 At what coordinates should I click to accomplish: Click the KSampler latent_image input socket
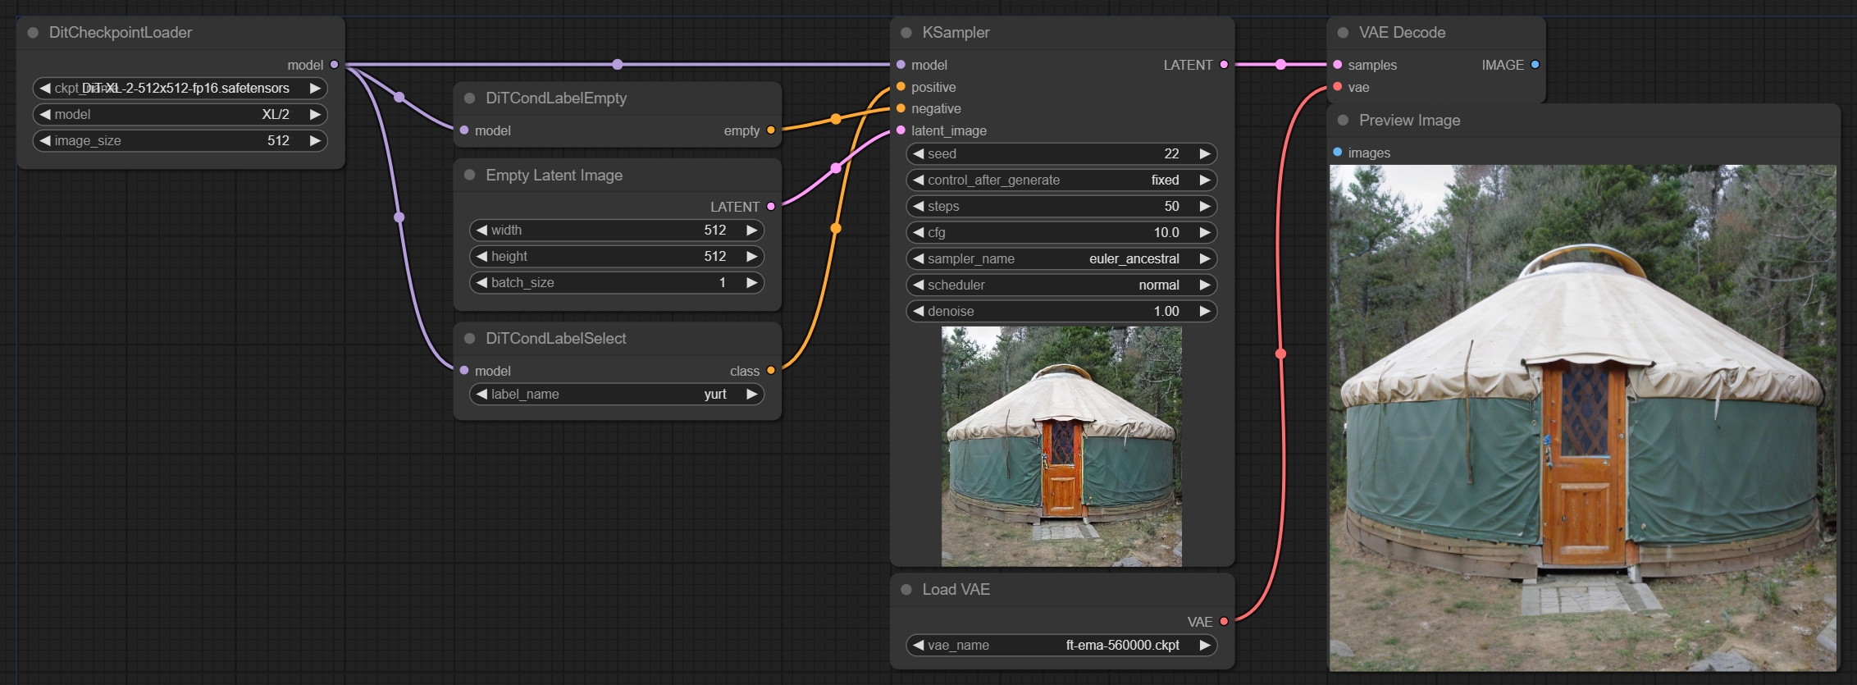[x=901, y=130]
